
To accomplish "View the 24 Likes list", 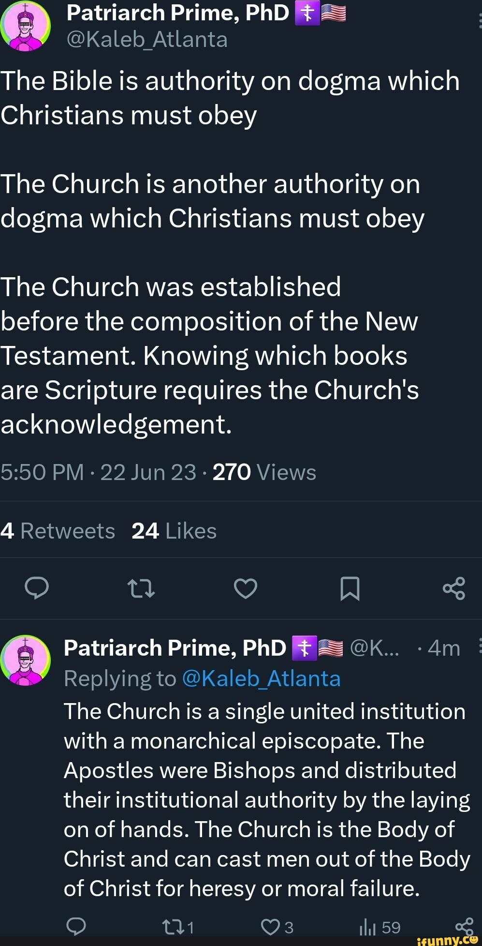I will pyautogui.click(x=174, y=531).
